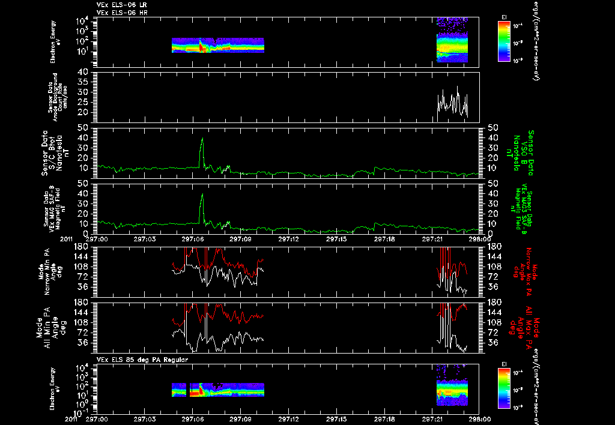This screenshot has width=615, height=425.
Task: Click the magnetic field spike in S/C Btot panel
Action: pyautogui.click(x=202, y=153)
